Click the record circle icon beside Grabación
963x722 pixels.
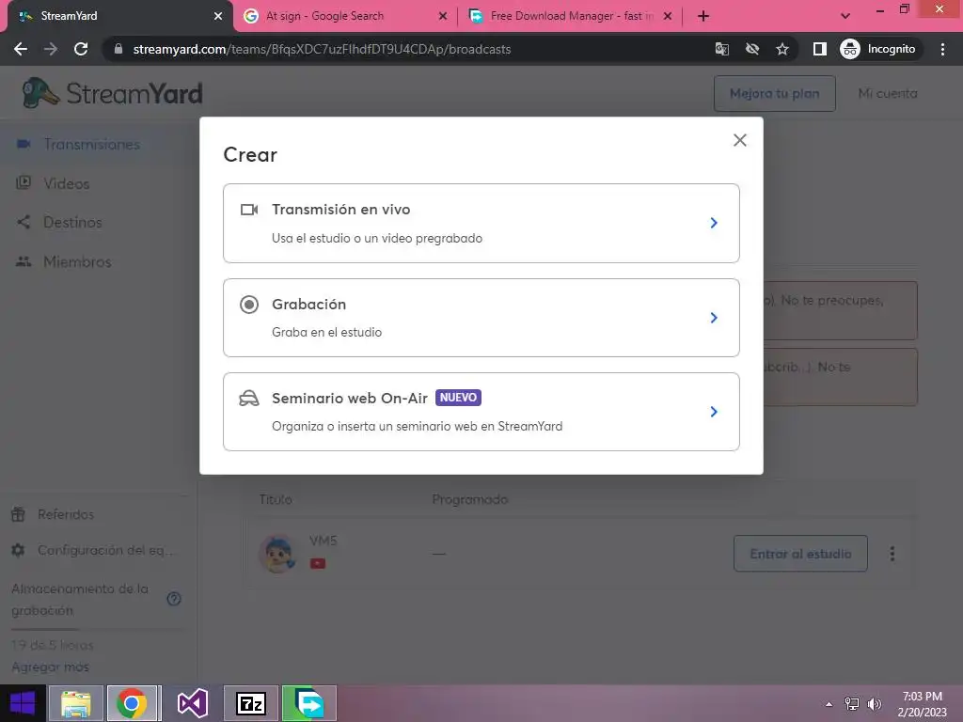pyautogui.click(x=248, y=305)
